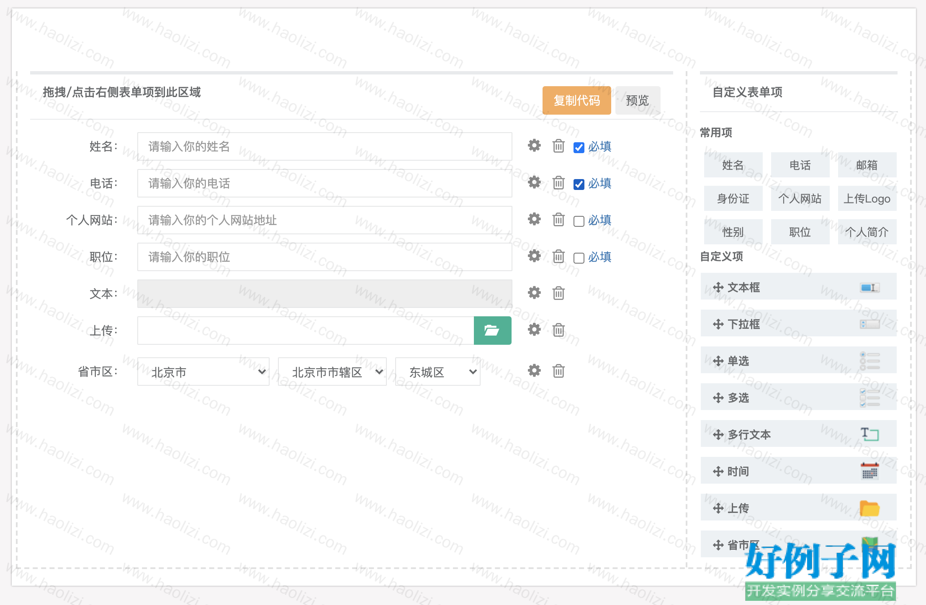This screenshot has width=926, height=605.
Task: Add a 多行文本 custom item
Action: click(799, 434)
